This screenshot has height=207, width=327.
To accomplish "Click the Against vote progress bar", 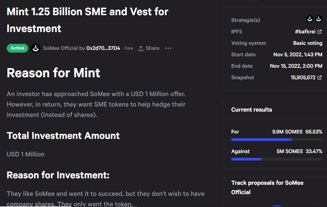I will 277,159.
